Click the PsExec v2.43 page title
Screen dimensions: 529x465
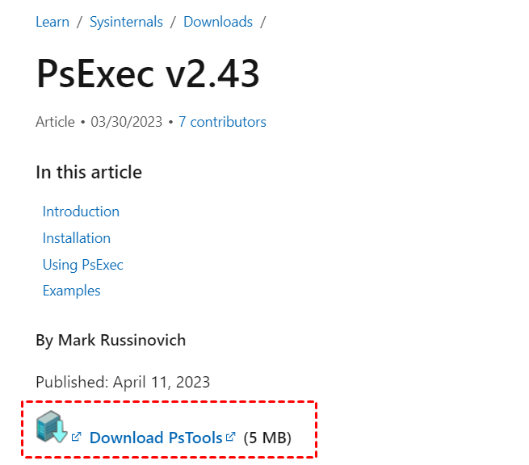[x=148, y=73]
